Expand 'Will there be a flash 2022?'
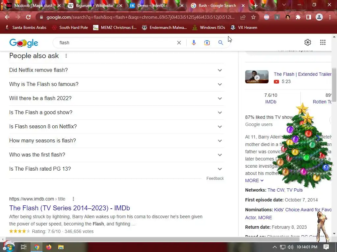Viewport: 337px width, 252px height. [x=117, y=98]
